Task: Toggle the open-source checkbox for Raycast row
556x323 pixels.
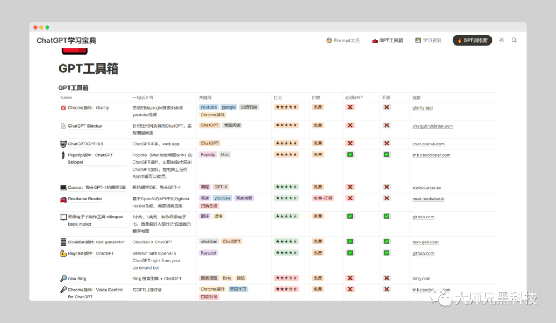Action: point(386,253)
